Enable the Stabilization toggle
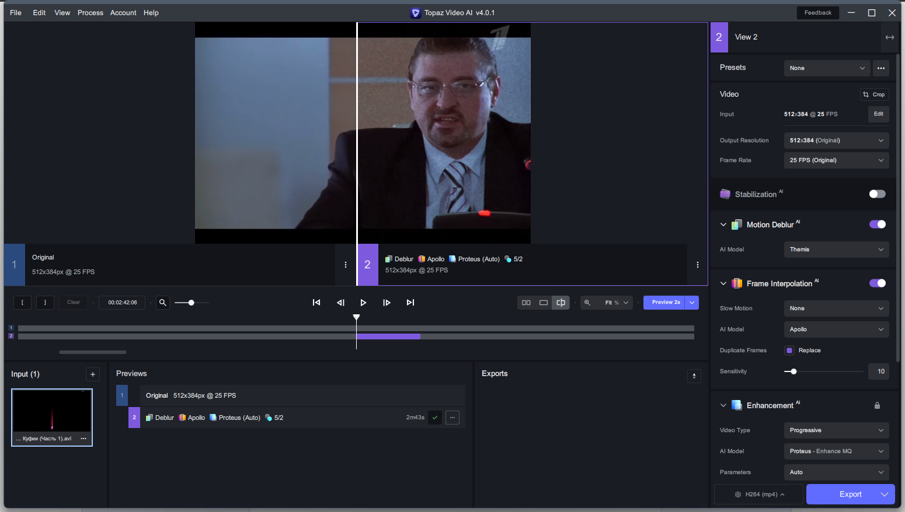The image size is (905, 512). click(x=877, y=194)
